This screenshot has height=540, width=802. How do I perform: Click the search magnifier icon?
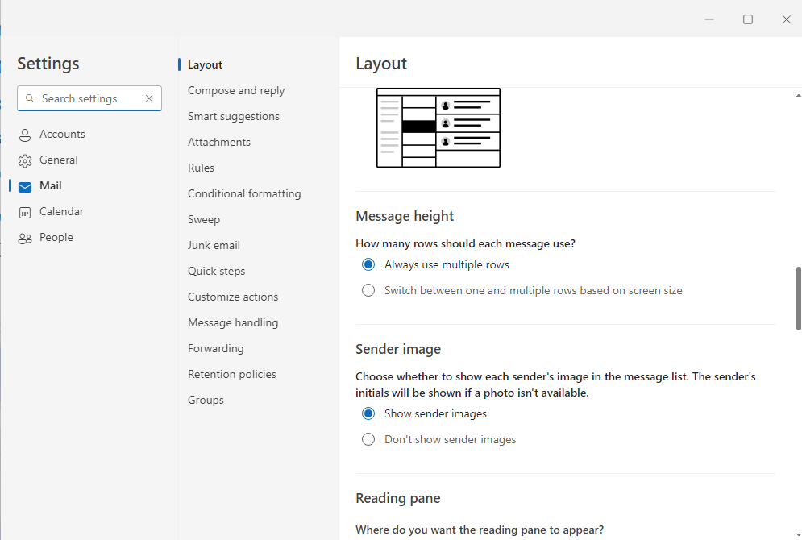coord(30,98)
